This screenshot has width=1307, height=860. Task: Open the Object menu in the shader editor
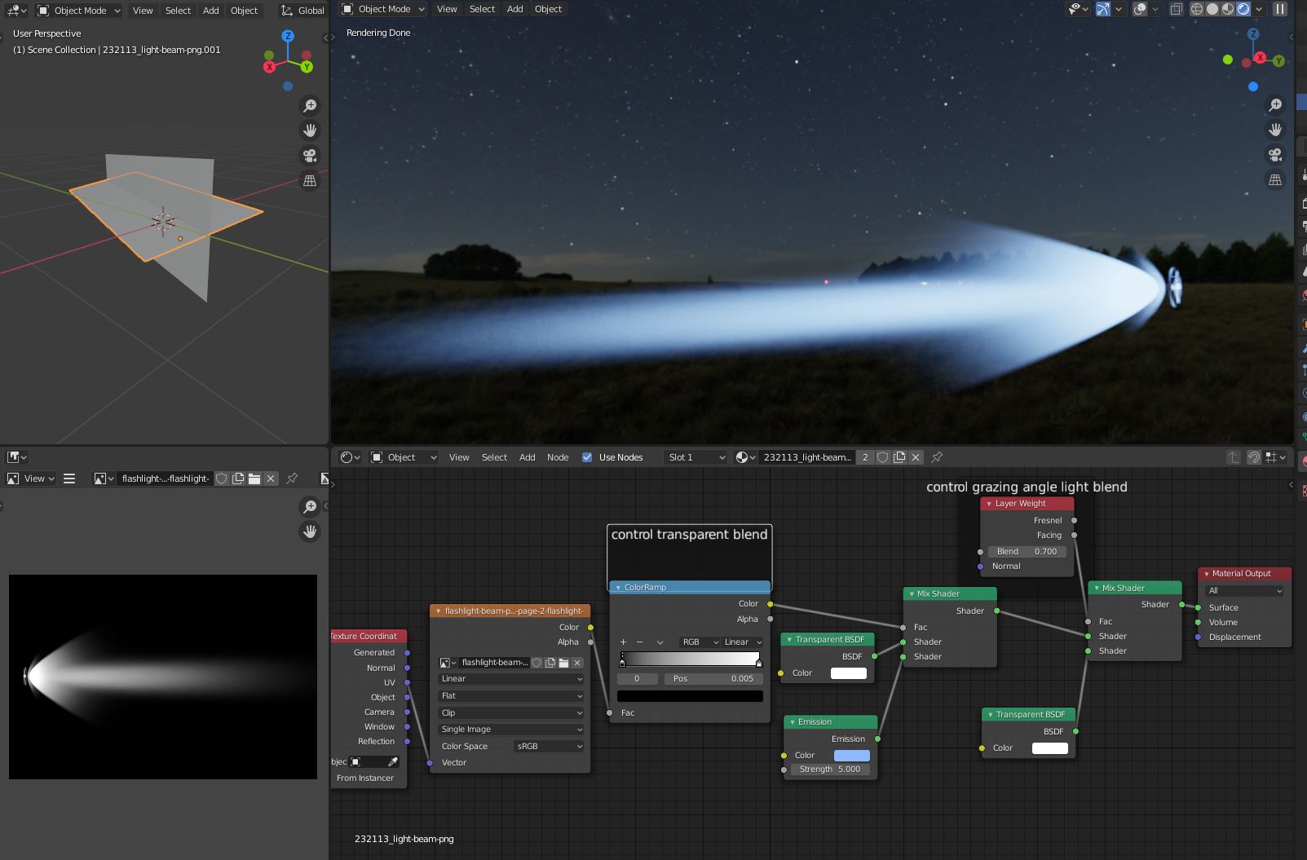403,457
